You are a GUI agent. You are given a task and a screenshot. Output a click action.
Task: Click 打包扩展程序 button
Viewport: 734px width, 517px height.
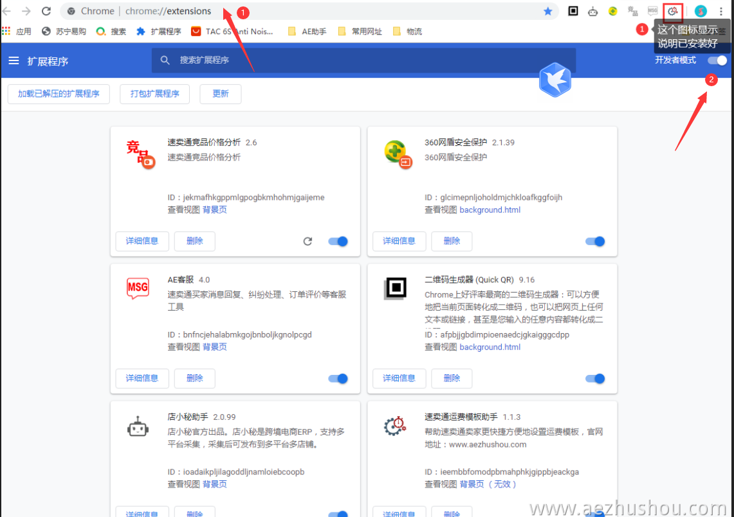[155, 94]
